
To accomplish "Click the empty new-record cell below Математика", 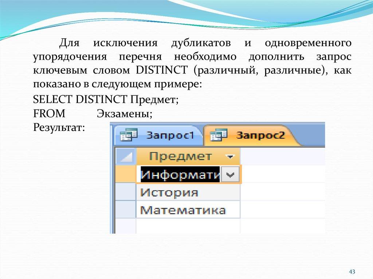I will pyautogui.click(x=188, y=226).
